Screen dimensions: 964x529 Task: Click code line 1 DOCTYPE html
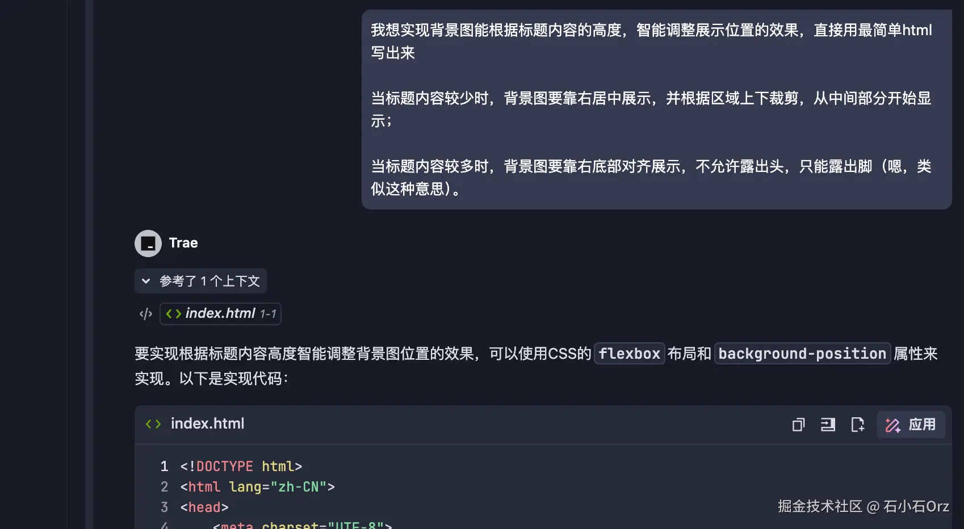(241, 466)
